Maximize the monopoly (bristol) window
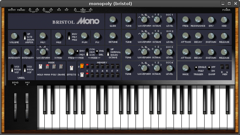The height and width of the screenshot is (135, 240). (x=229, y=3)
